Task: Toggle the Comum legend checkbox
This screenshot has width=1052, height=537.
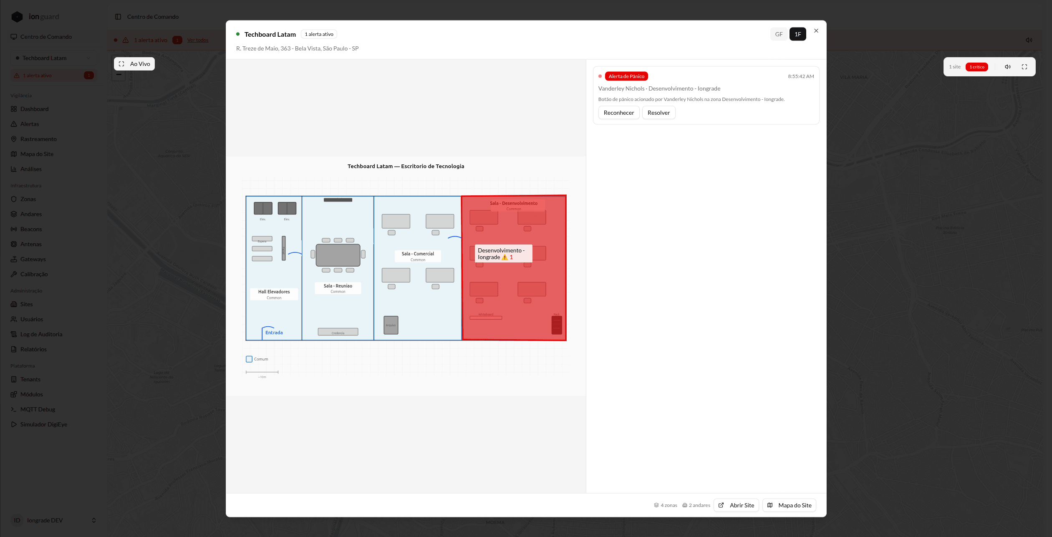Action: (x=249, y=359)
